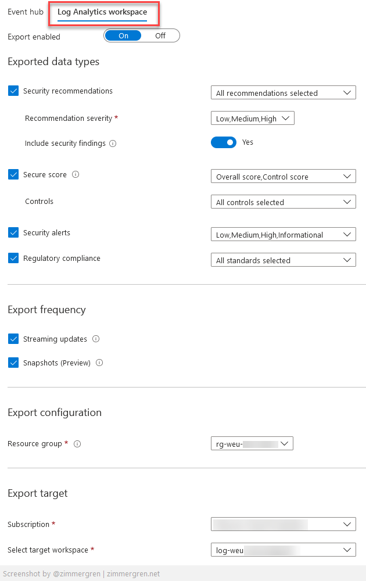Uncheck the Security recommendations checkbox
The image size is (366, 581).
tap(13, 91)
